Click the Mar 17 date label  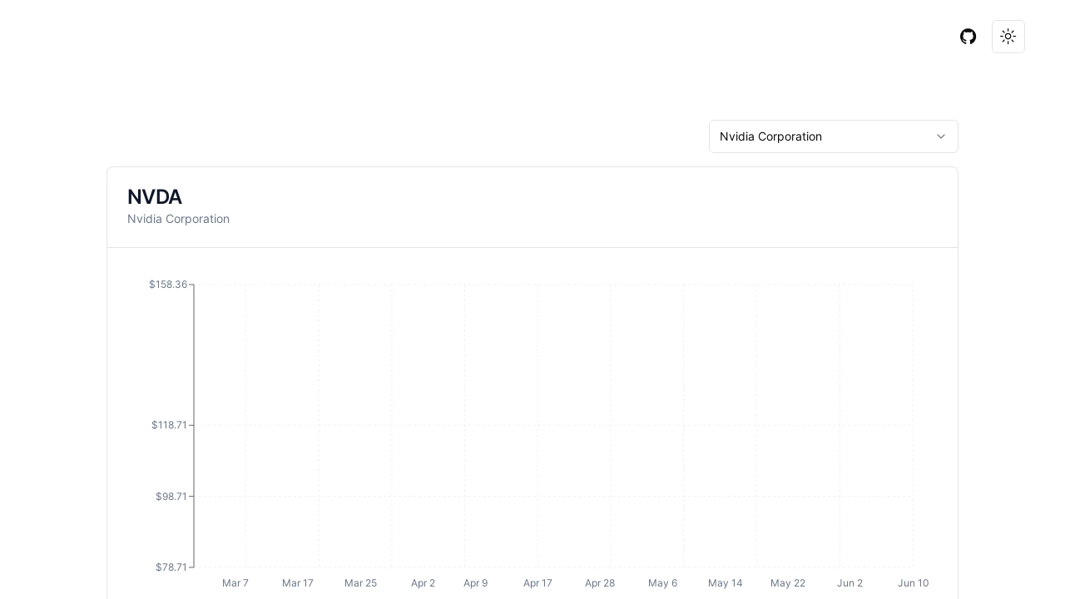click(x=298, y=583)
